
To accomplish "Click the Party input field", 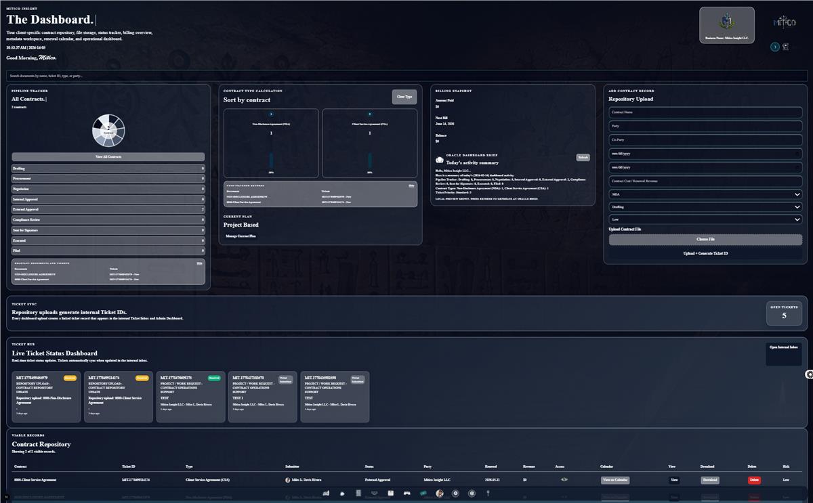I will pyautogui.click(x=705, y=126).
